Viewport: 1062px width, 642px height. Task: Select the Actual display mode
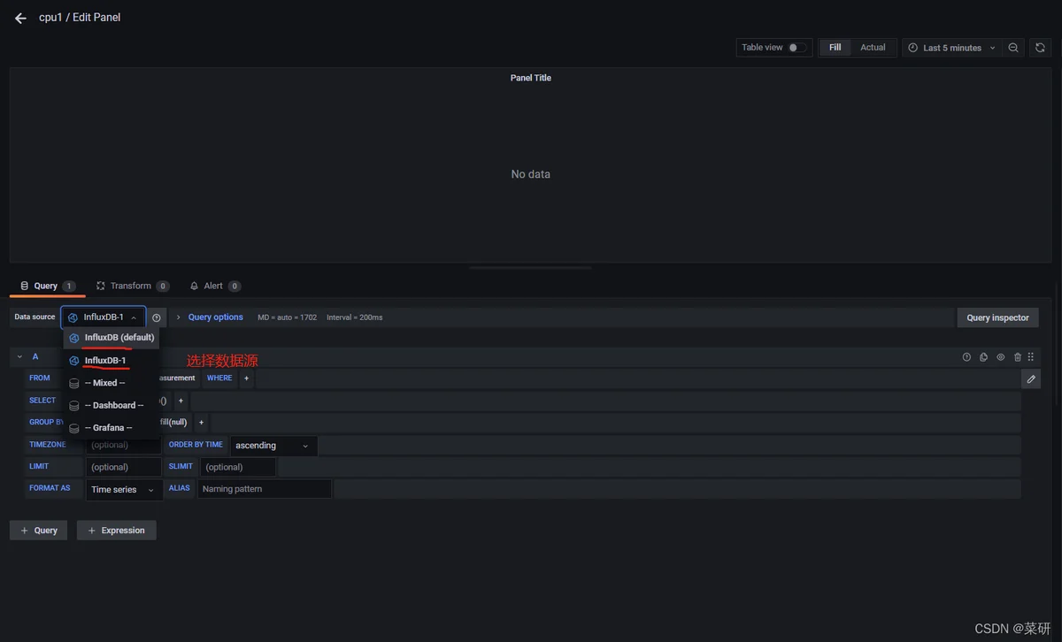873,48
